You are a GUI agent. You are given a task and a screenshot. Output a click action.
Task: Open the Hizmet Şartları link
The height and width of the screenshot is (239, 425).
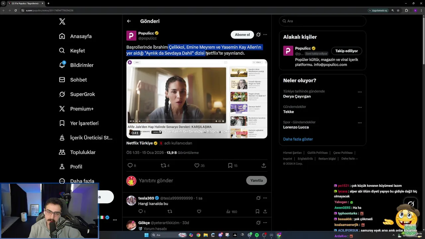[292, 153]
